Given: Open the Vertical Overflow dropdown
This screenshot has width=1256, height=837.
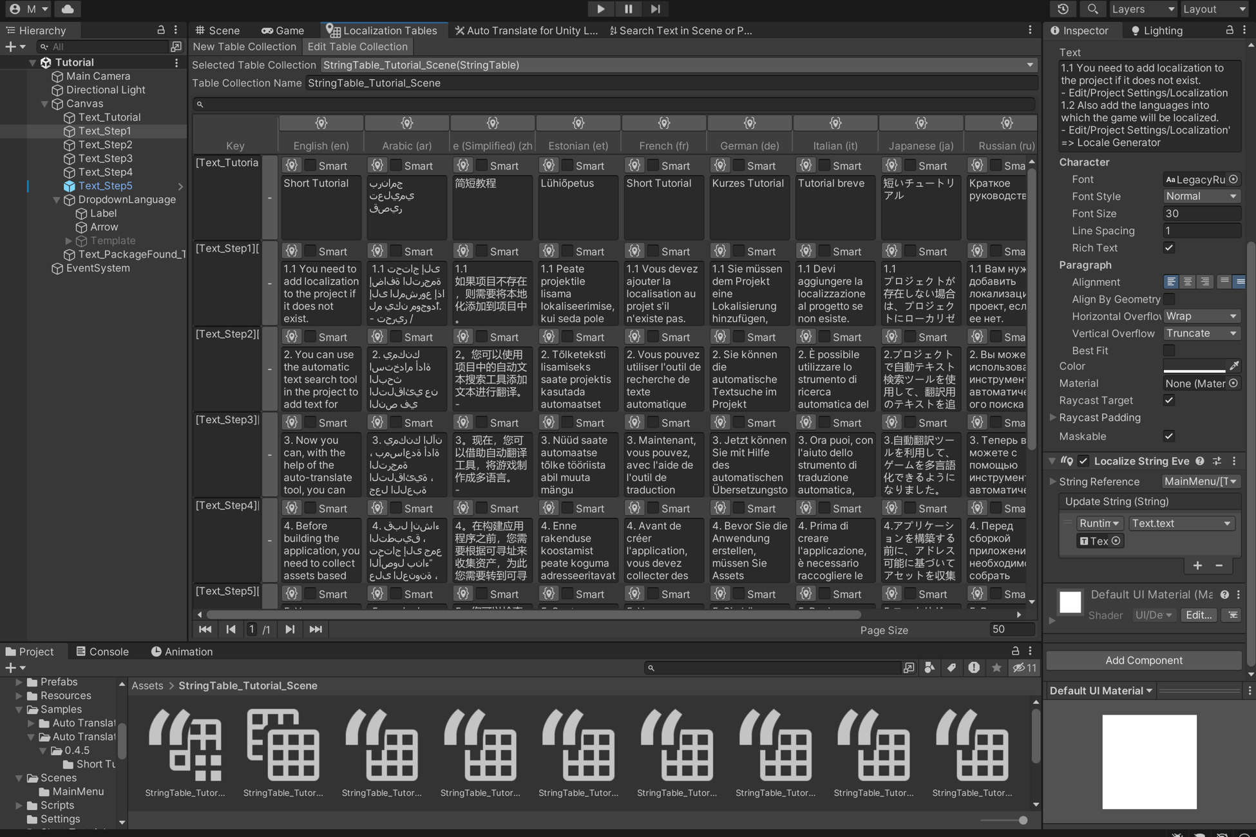Looking at the screenshot, I should (x=1201, y=334).
